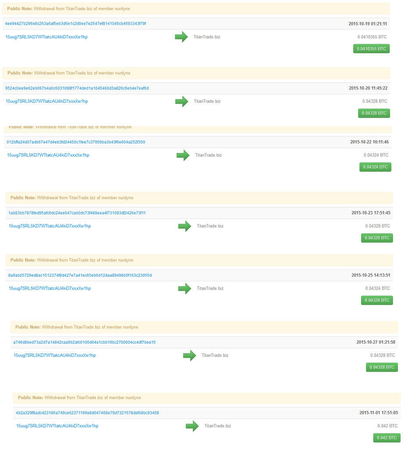Screen dimensions: 414x449
Task: Open sender address in 2015-10-19 transaction
Action: point(46,37)
